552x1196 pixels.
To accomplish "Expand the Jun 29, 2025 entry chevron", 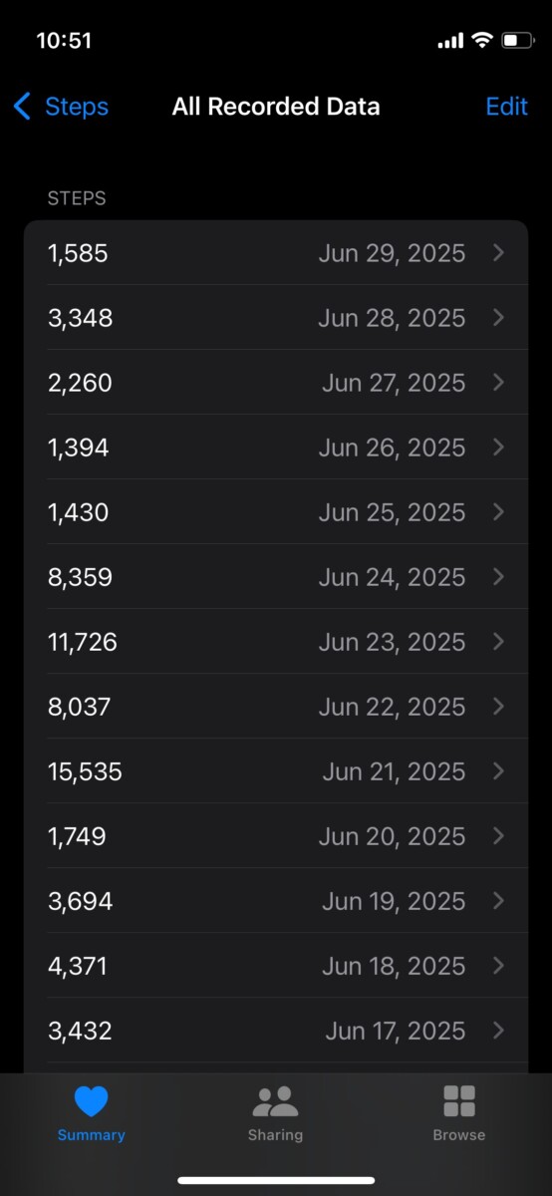I will pyautogui.click(x=499, y=253).
